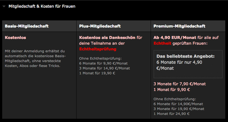
Task: Select the 1 Monat für 24,90 € line
Action: pos(171,114)
